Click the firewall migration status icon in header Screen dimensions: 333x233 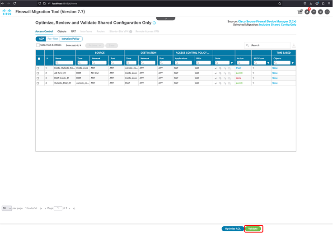point(300,12)
